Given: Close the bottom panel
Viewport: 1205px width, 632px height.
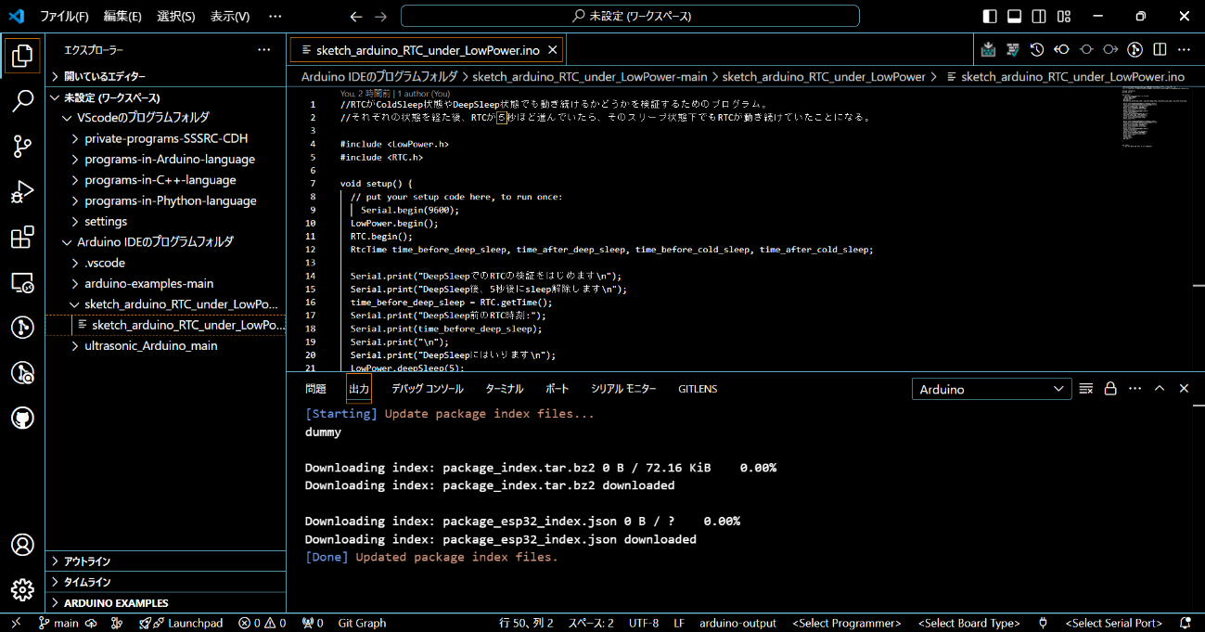Looking at the screenshot, I should [1184, 389].
